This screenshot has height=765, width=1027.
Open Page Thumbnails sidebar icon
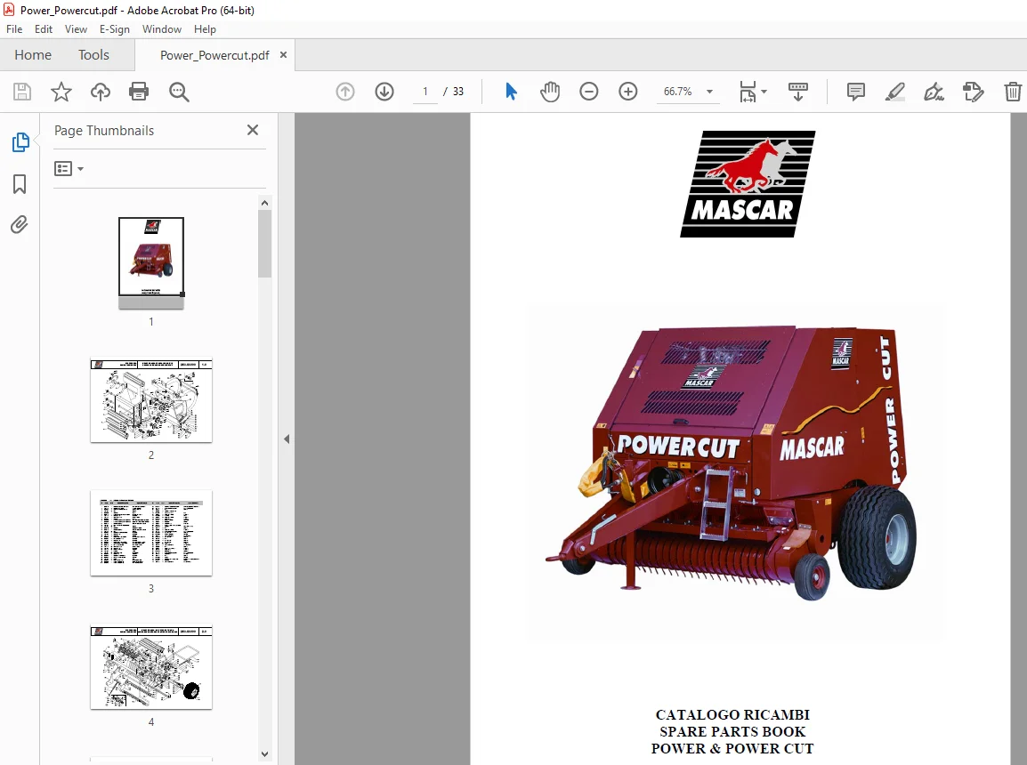pos(20,142)
